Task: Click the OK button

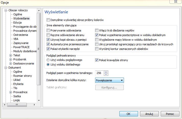Action: (129, 114)
